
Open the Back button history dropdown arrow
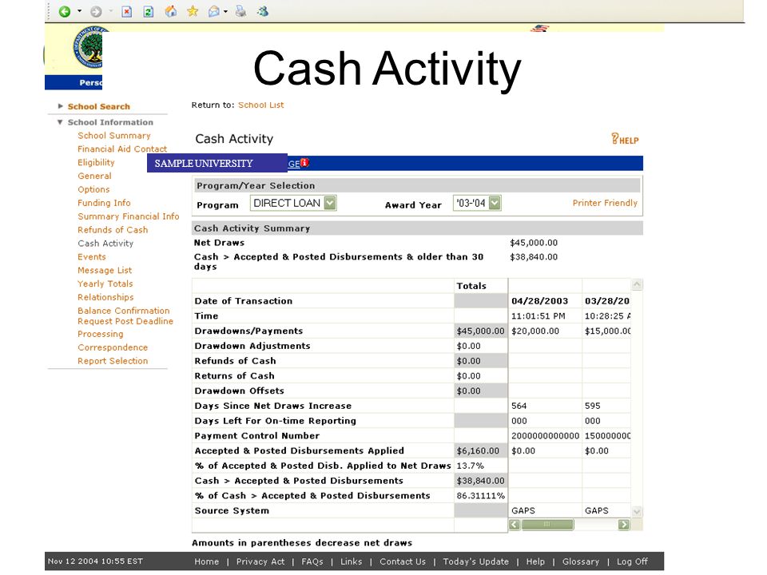click(x=79, y=11)
